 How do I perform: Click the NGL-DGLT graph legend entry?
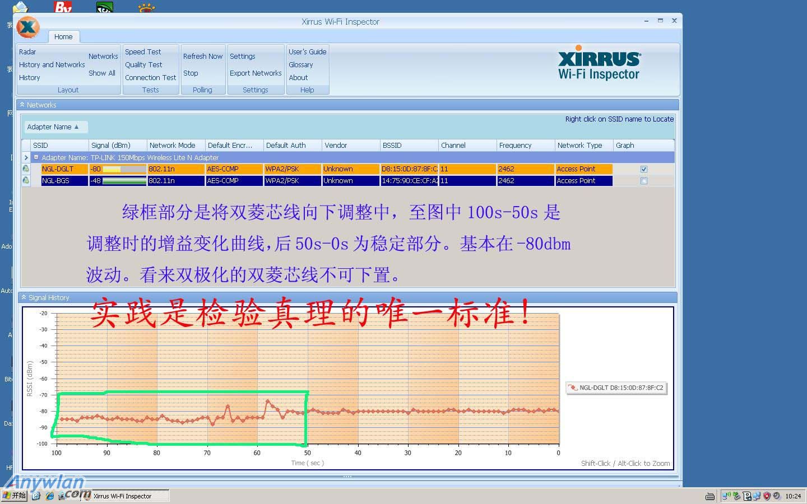pyautogui.click(x=616, y=388)
